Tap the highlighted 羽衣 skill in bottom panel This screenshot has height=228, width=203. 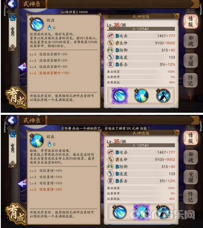(x=141, y=212)
